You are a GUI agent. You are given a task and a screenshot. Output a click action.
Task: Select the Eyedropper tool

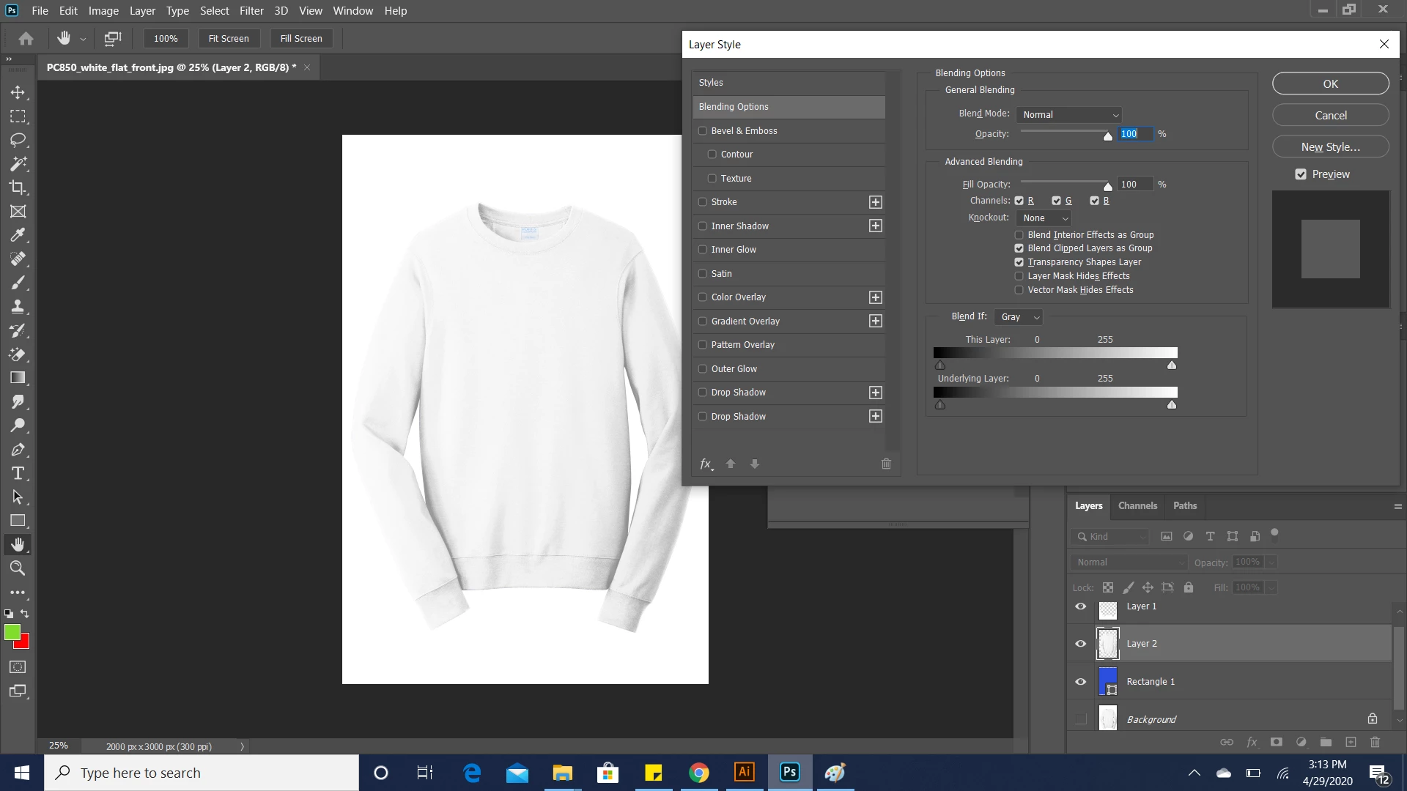[18, 235]
